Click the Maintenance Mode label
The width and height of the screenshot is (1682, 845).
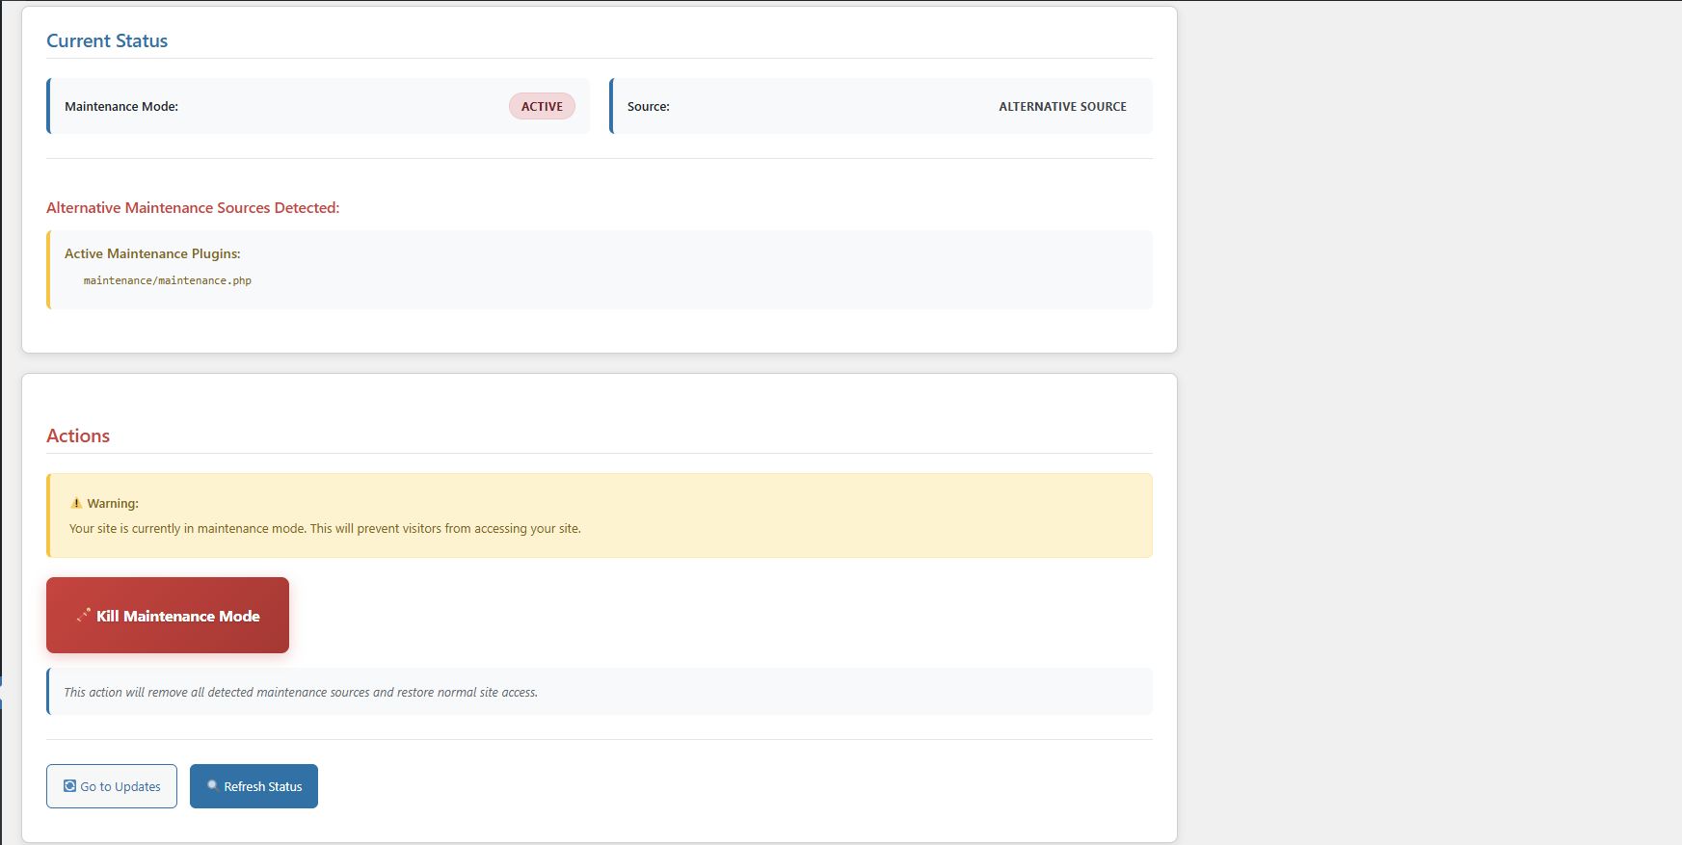pyautogui.click(x=121, y=106)
